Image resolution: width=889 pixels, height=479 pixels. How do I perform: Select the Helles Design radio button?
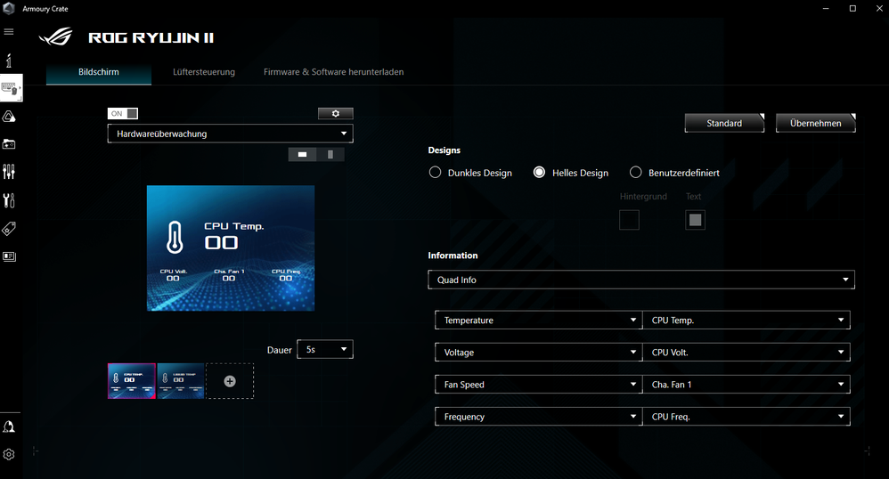[539, 173]
